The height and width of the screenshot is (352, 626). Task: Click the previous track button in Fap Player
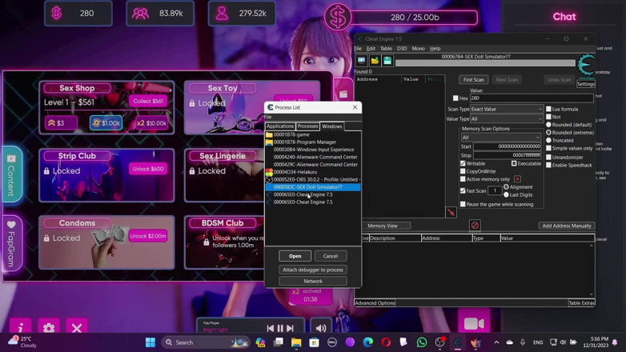click(271, 328)
